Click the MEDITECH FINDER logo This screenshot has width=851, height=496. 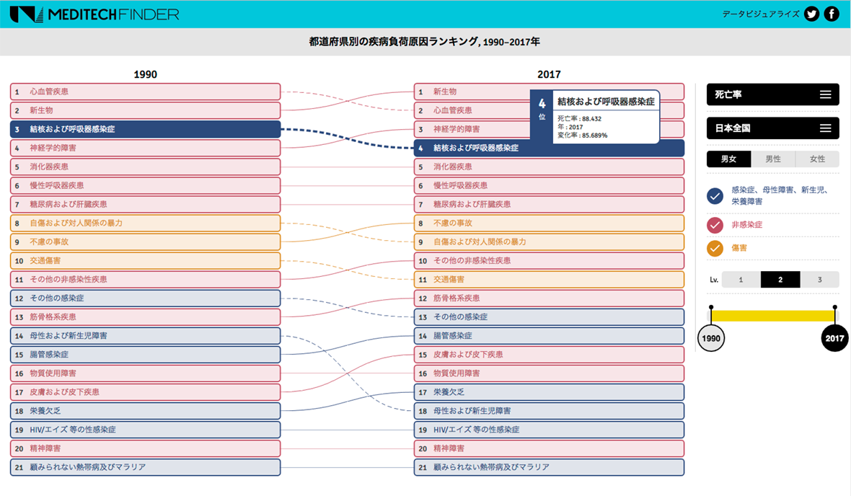tap(94, 14)
